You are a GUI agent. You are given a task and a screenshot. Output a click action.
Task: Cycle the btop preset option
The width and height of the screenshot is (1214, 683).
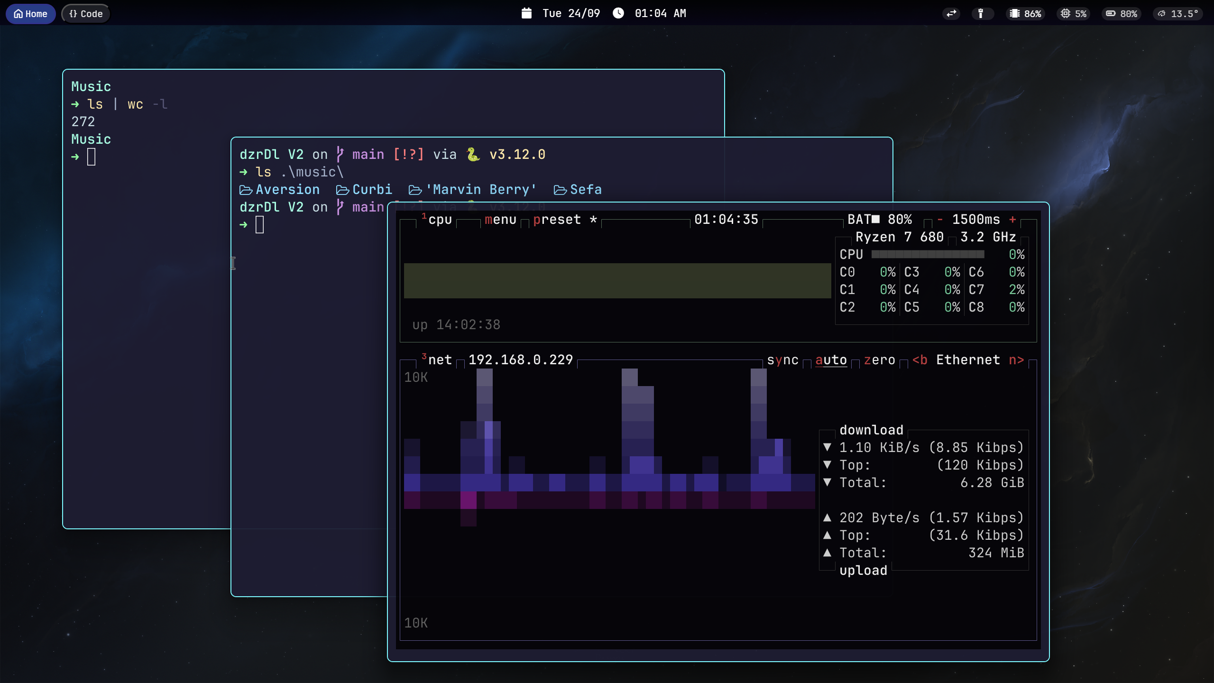tap(557, 220)
